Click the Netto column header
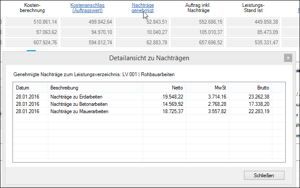 pyautogui.click(x=164, y=88)
